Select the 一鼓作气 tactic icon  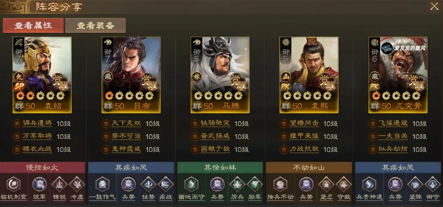[x=102, y=185]
